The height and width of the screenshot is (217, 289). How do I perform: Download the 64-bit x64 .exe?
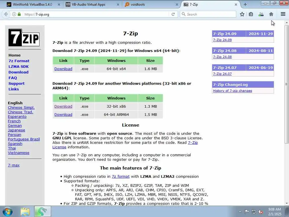click(63, 69)
